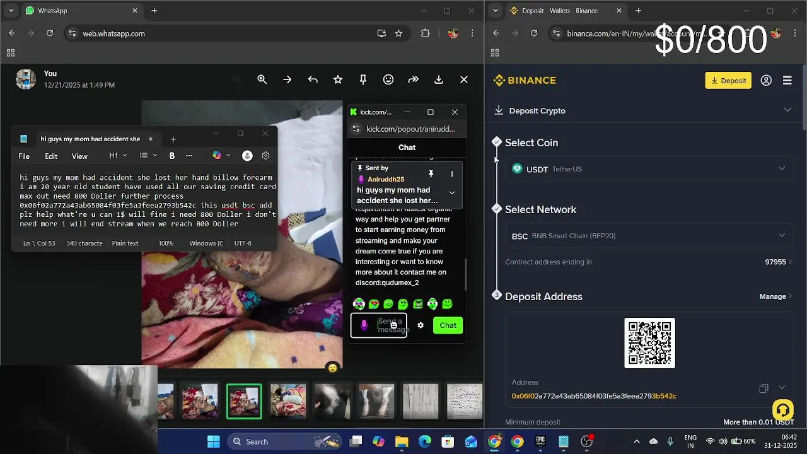Click the yellow Binance Deposit button
807x454 pixels.
click(728, 80)
